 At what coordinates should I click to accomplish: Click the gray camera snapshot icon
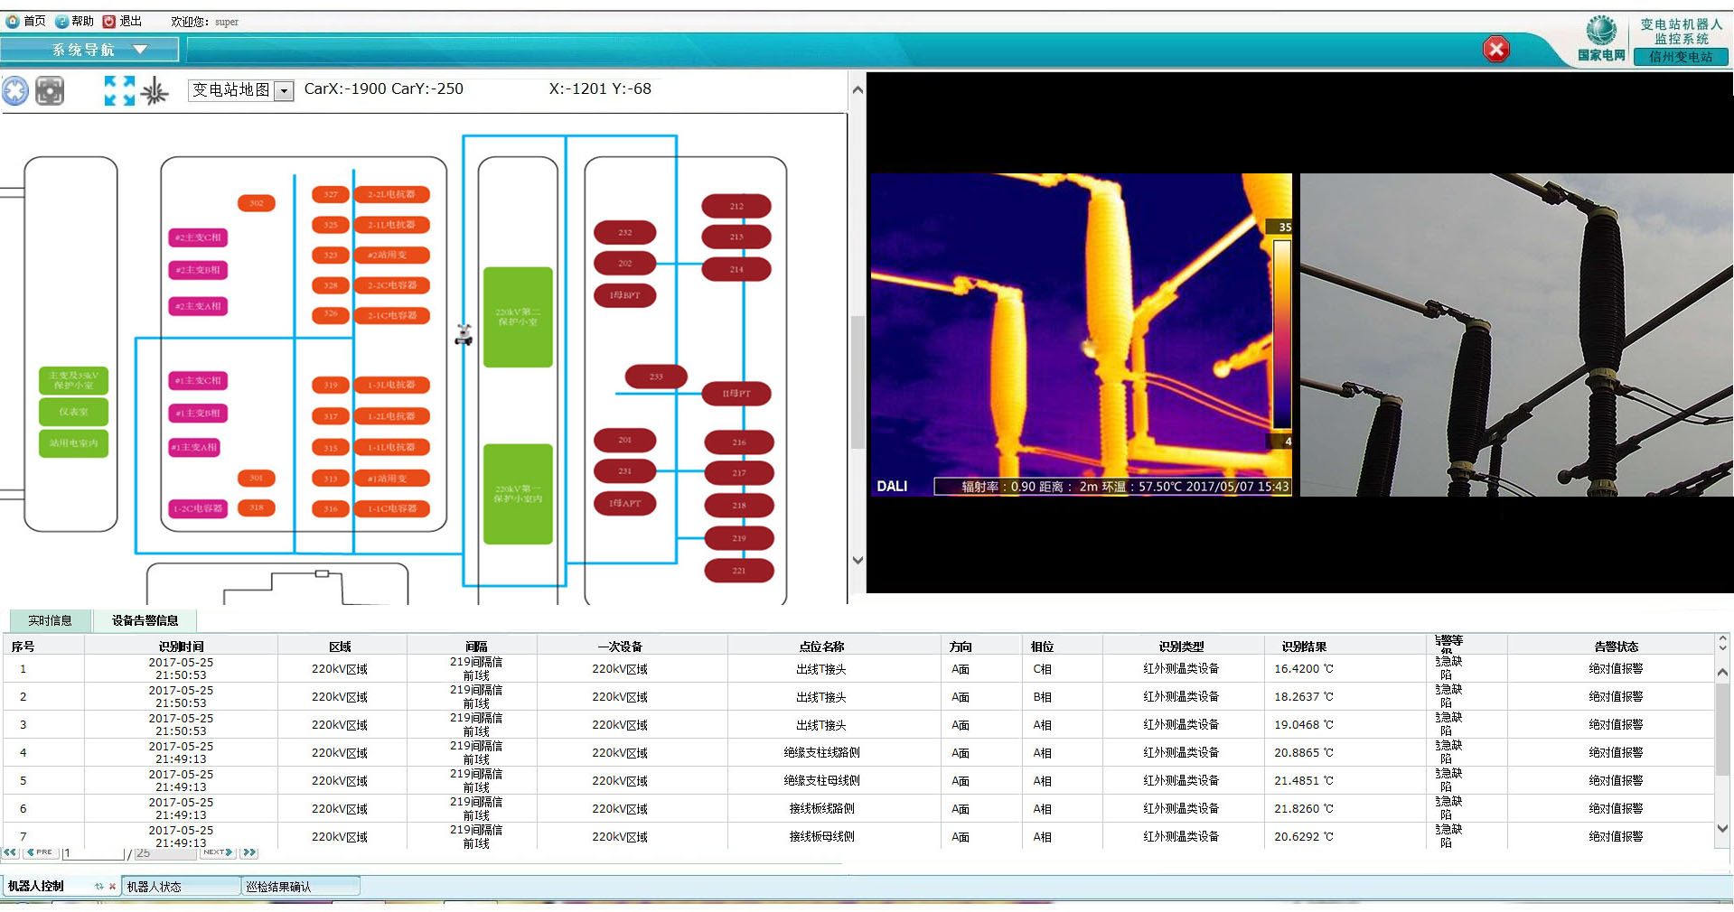(50, 90)
